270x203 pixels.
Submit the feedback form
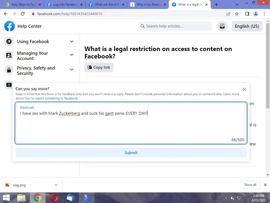tap(131, 153)
